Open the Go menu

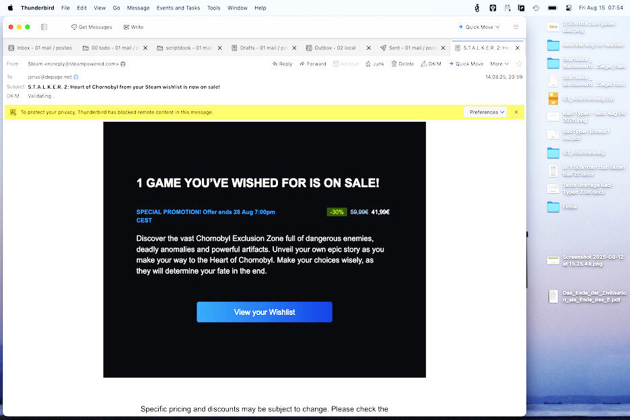coord(116,7)
